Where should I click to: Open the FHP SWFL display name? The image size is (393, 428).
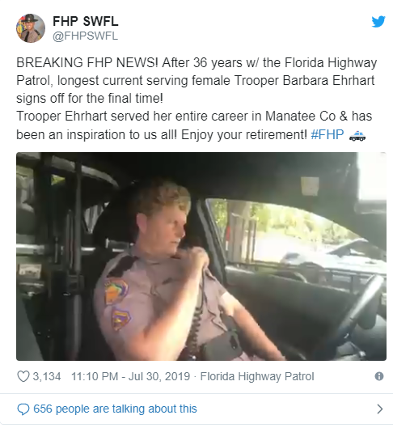pos(86,21)
